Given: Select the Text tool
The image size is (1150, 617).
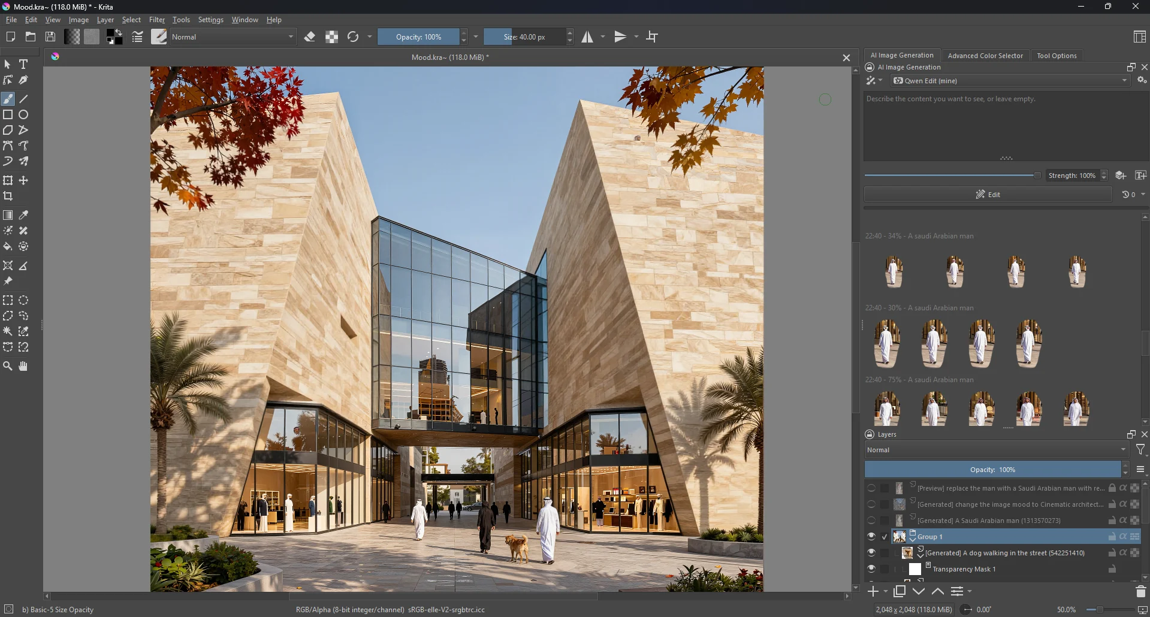Looking at the screenshot, I should pos(23,64).
